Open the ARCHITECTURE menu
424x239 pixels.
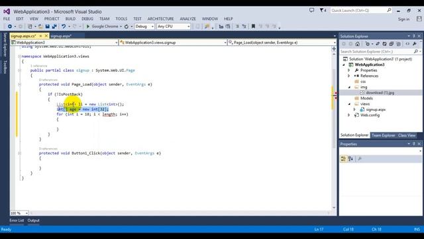[160, 19]
